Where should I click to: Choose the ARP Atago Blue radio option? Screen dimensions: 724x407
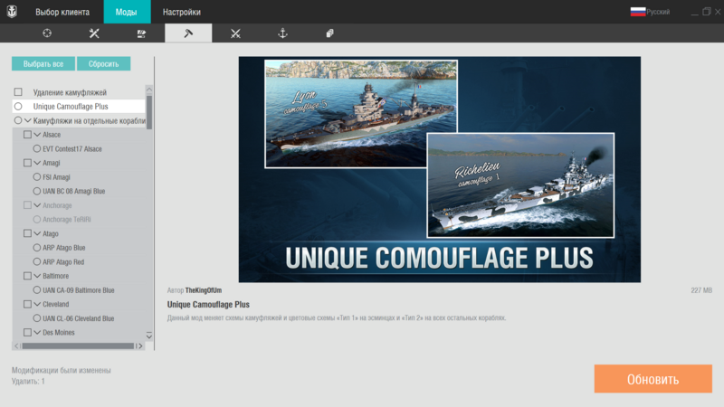click(x=37, y=247)
